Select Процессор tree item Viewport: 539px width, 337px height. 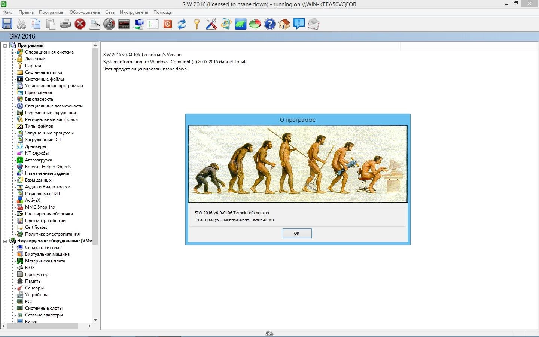pos(36,274)
